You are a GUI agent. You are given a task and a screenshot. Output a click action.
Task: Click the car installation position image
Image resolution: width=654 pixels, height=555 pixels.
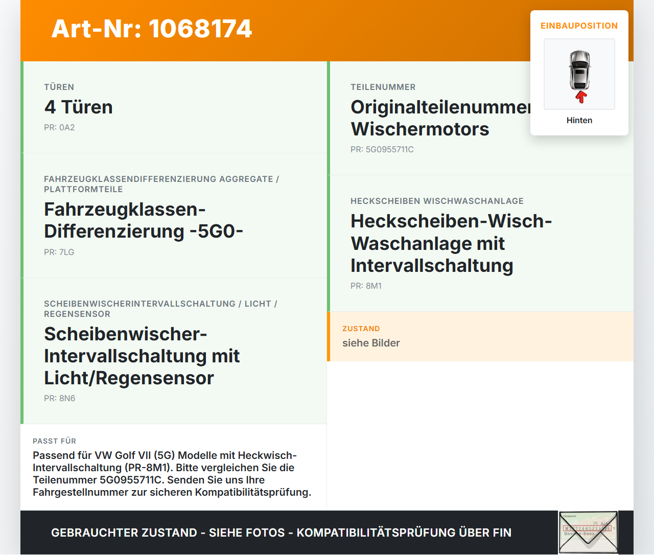[x=579, y=74]
